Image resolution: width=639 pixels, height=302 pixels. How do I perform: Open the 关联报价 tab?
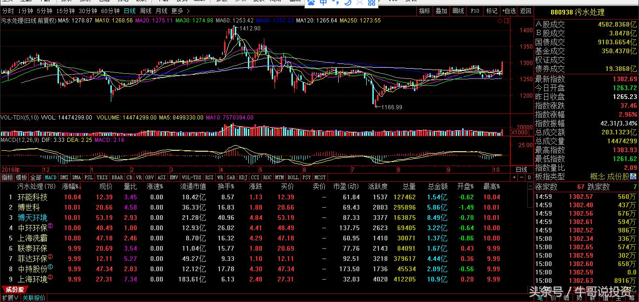coord(34,298)
